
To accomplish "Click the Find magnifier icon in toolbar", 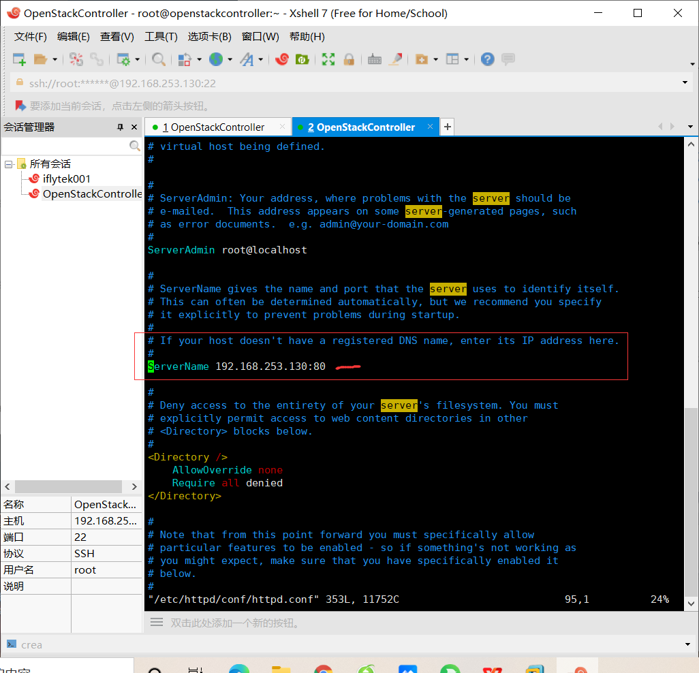I will pos(159,59).
